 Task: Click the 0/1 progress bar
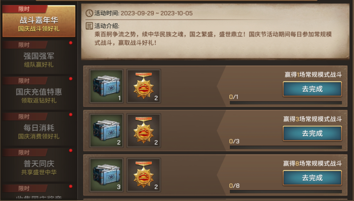tap(286, 103)
